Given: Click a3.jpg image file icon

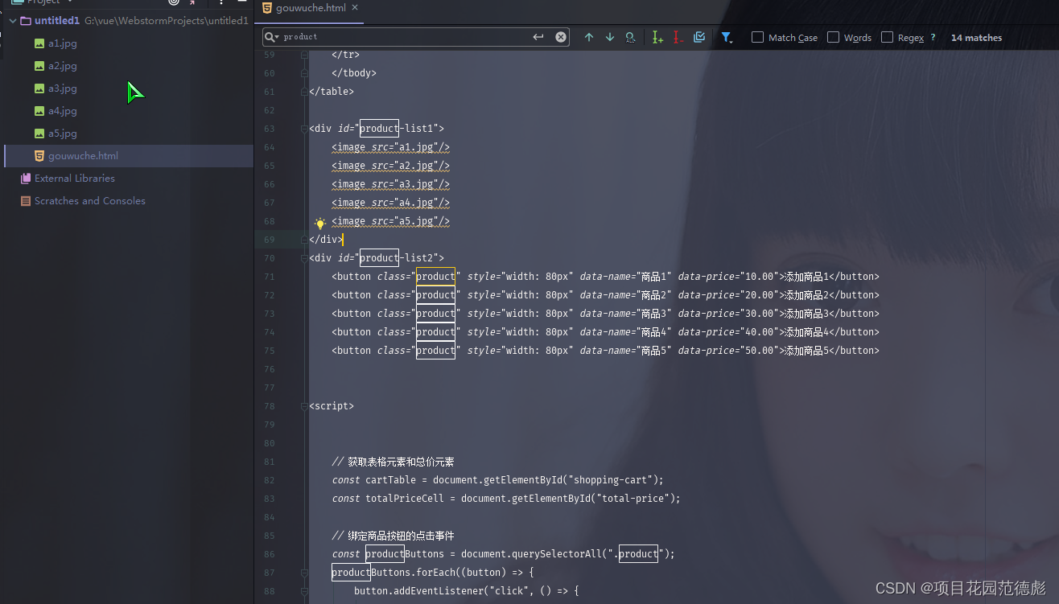Looking at the screenshot, I should point(39,88).
